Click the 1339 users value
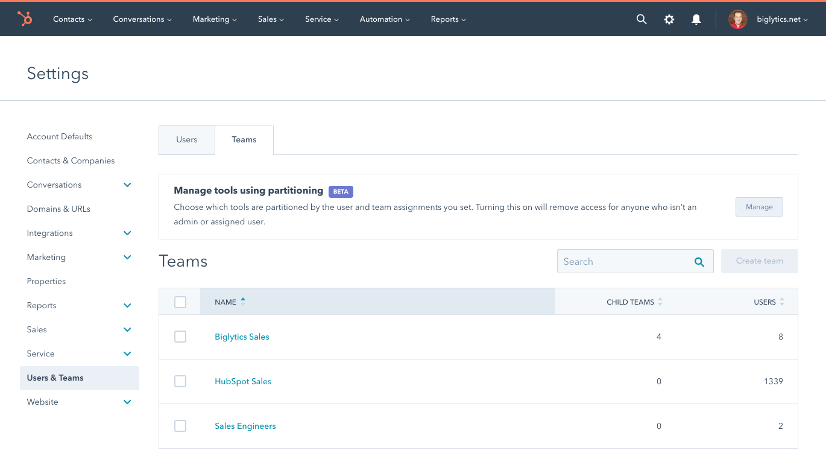826x456 pixels. coord(772,381)
